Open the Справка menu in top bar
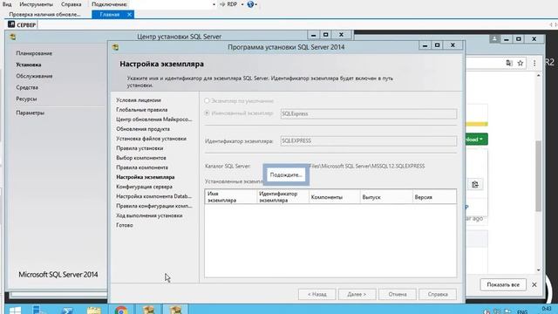Viewport: 558px width, 314px height. click(x=71, y=4)
